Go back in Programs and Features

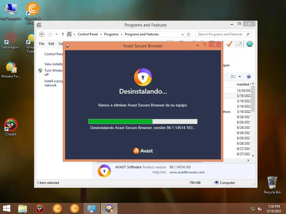pos(42,34)
